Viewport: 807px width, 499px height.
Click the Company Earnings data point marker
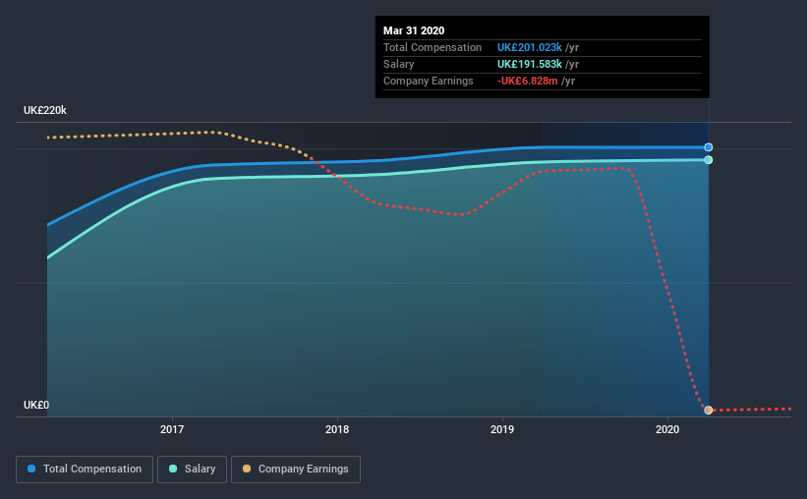(708, 410)
